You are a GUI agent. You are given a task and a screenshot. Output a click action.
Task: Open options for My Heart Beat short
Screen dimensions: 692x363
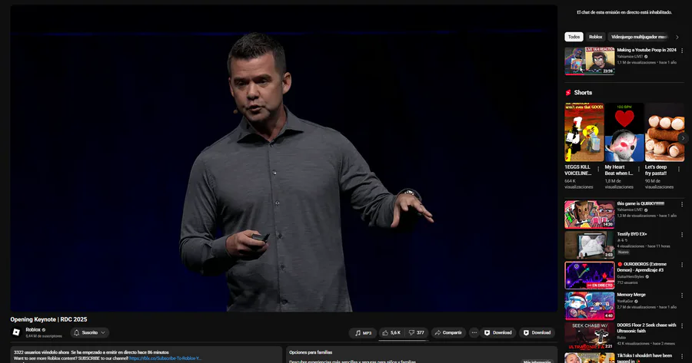coord(639,169)
